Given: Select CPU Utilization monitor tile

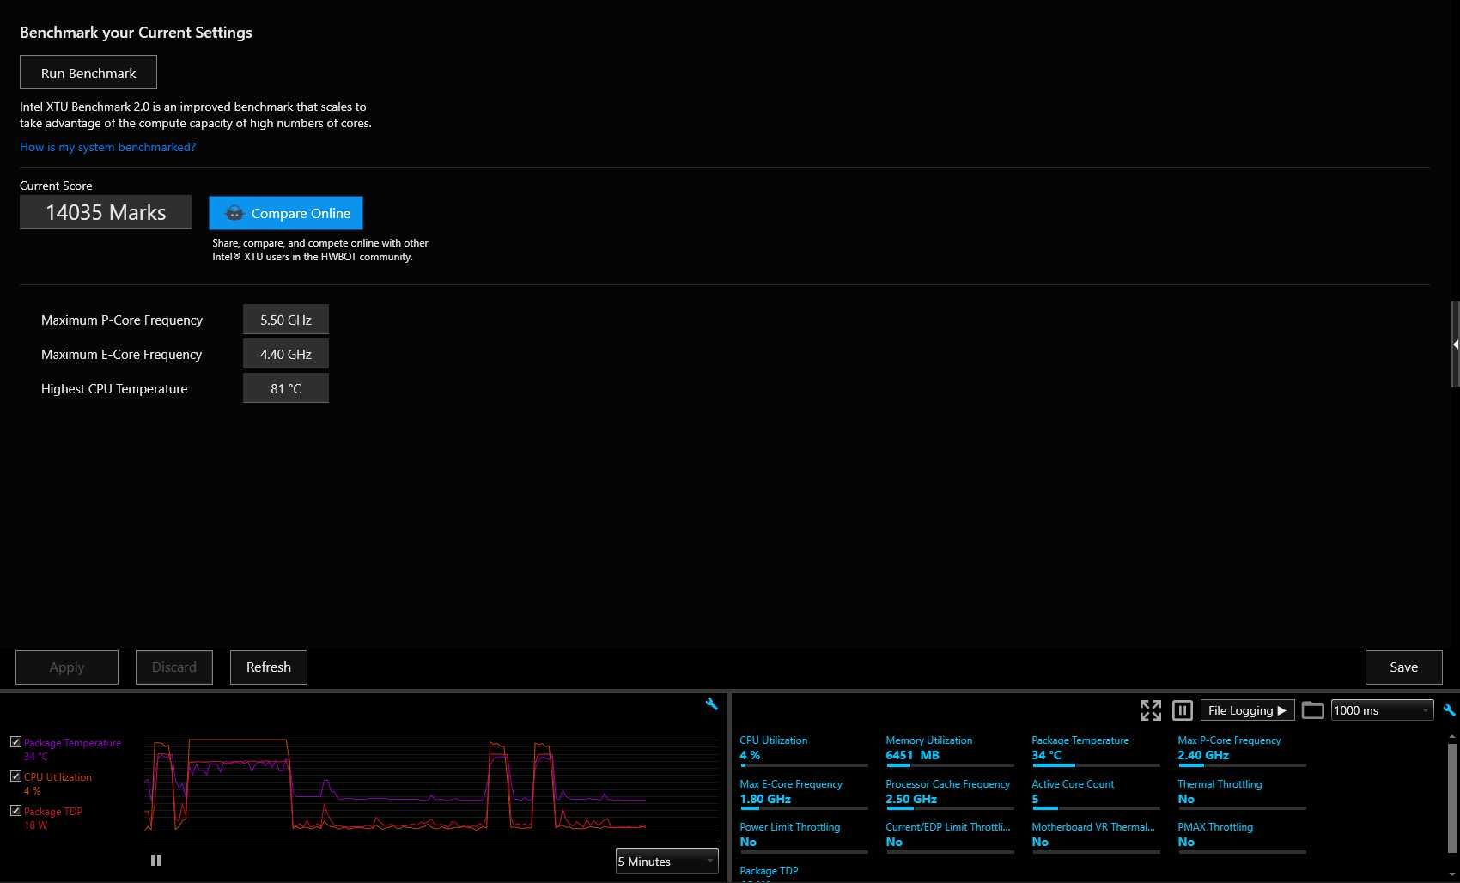Looking at the screenshot, I should [804, 750].
